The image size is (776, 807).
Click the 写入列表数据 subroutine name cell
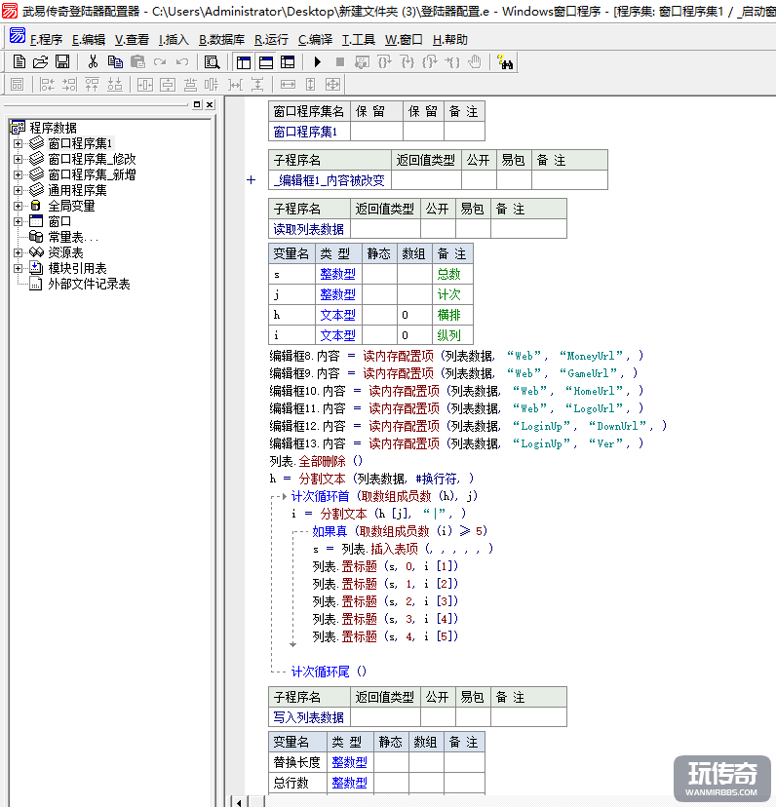309,717
